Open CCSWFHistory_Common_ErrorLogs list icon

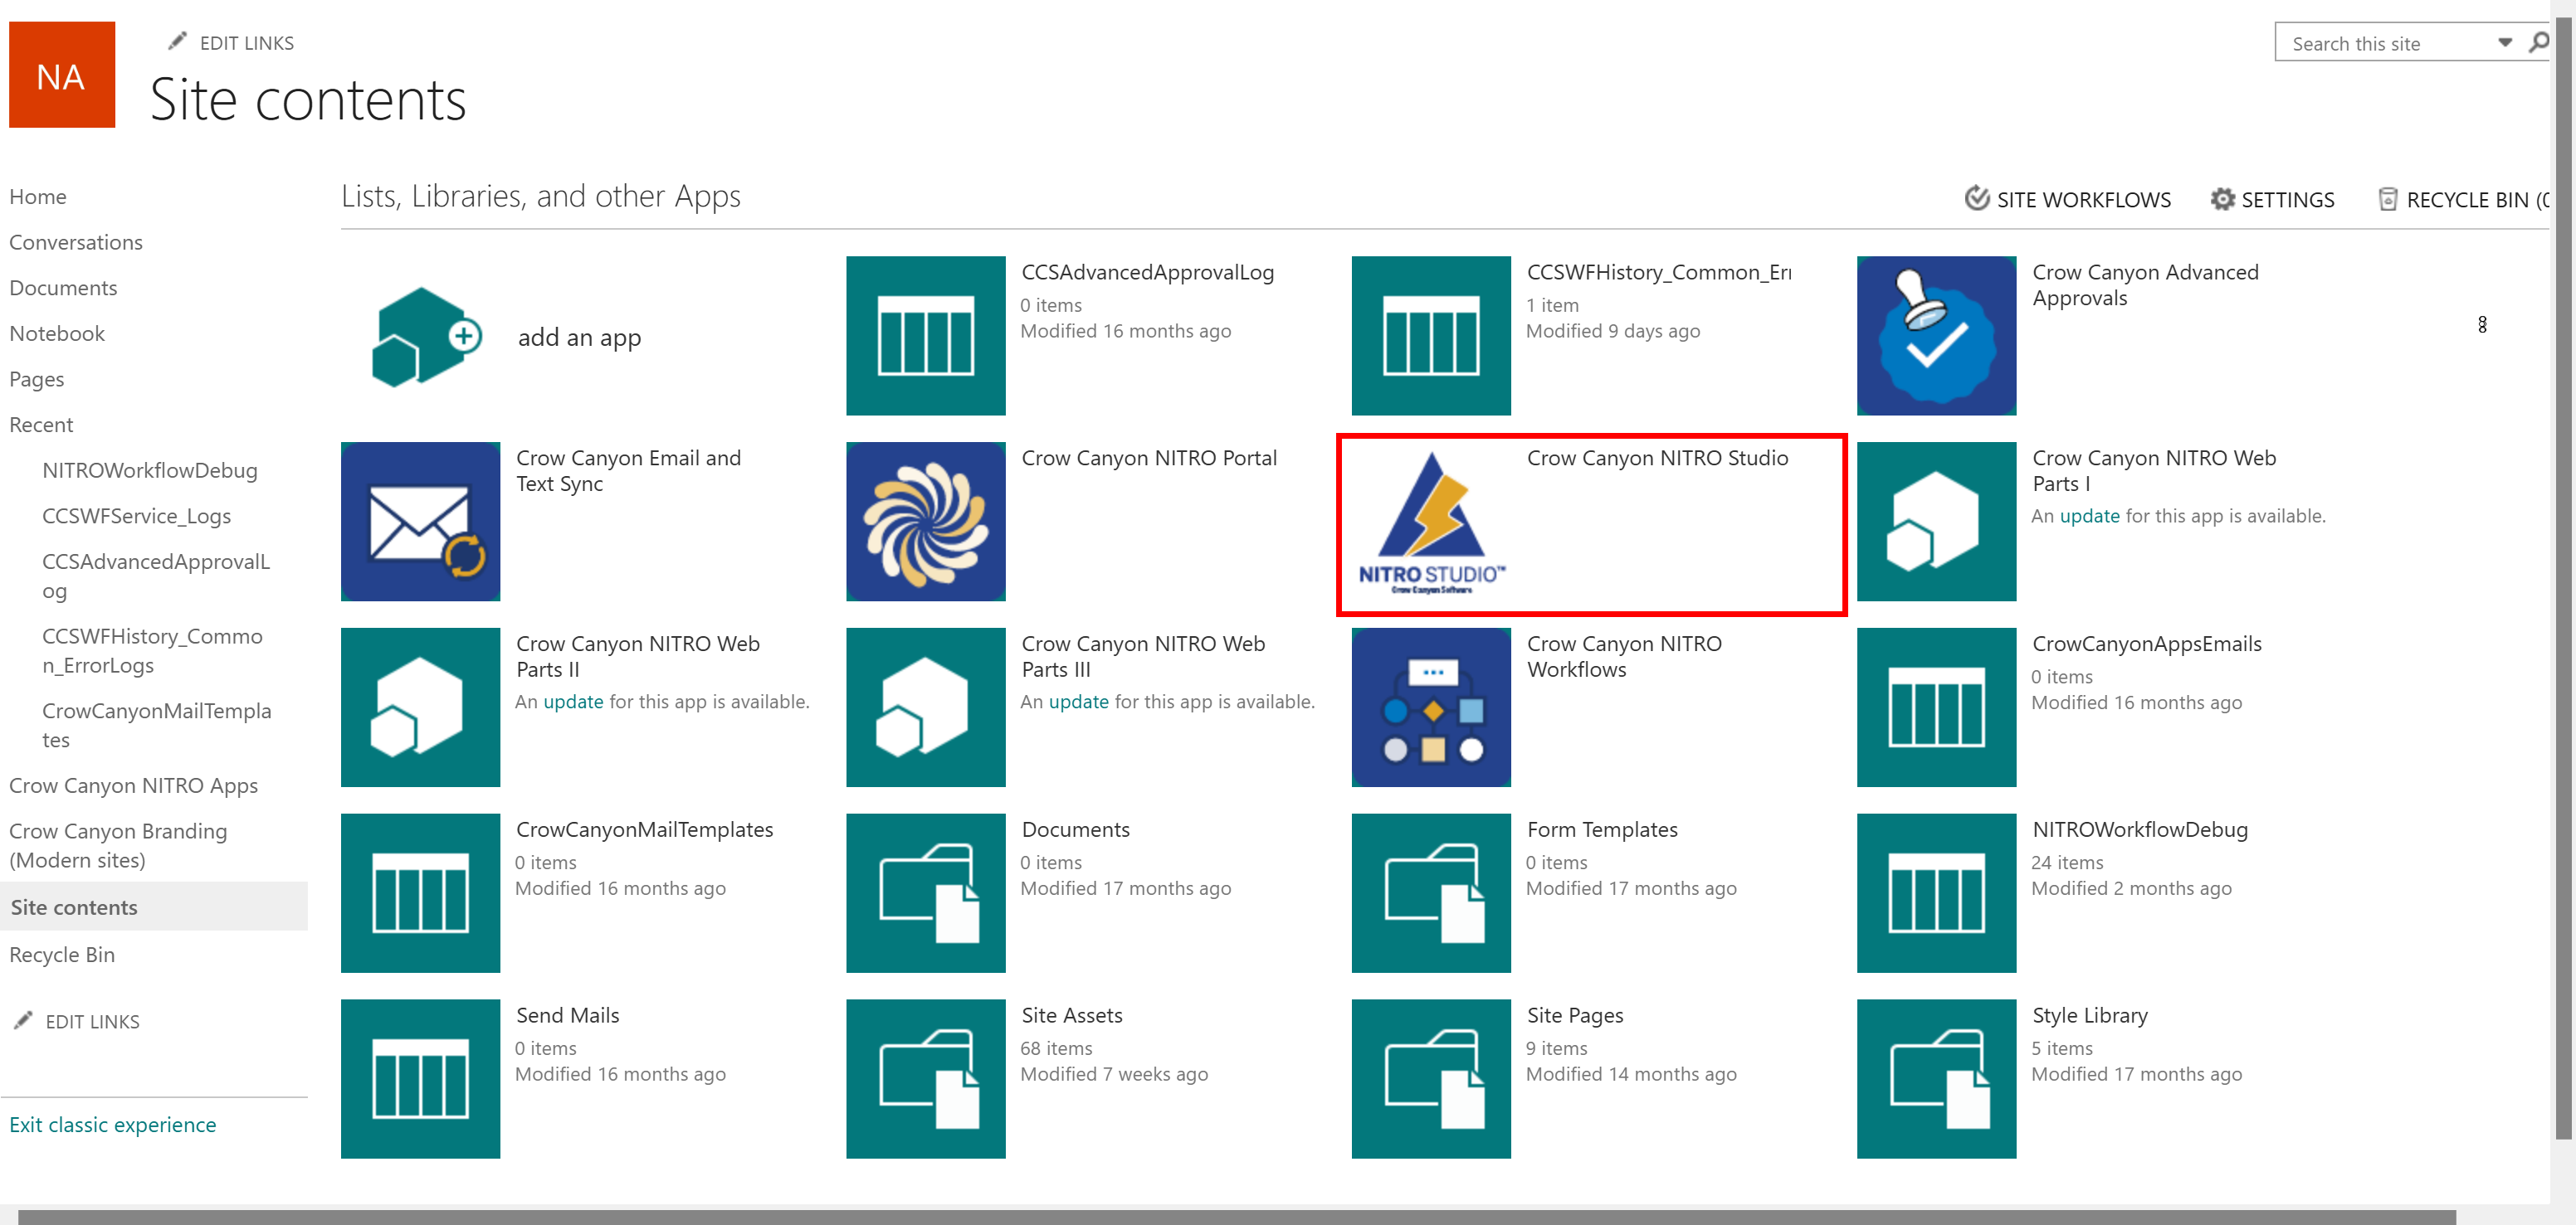(x=1431, y=336)
